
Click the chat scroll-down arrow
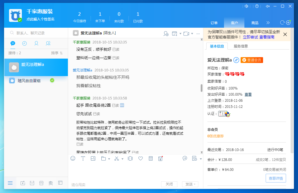(202, 152)
